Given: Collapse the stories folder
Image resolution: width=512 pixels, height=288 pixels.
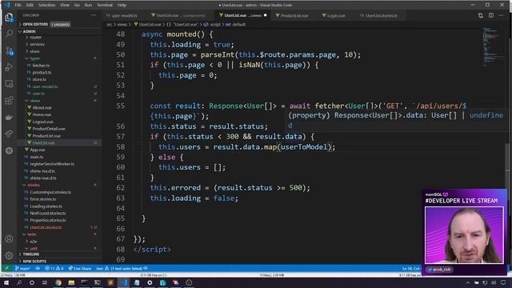Looking at the screenshot, I should (x=34, y=185).
